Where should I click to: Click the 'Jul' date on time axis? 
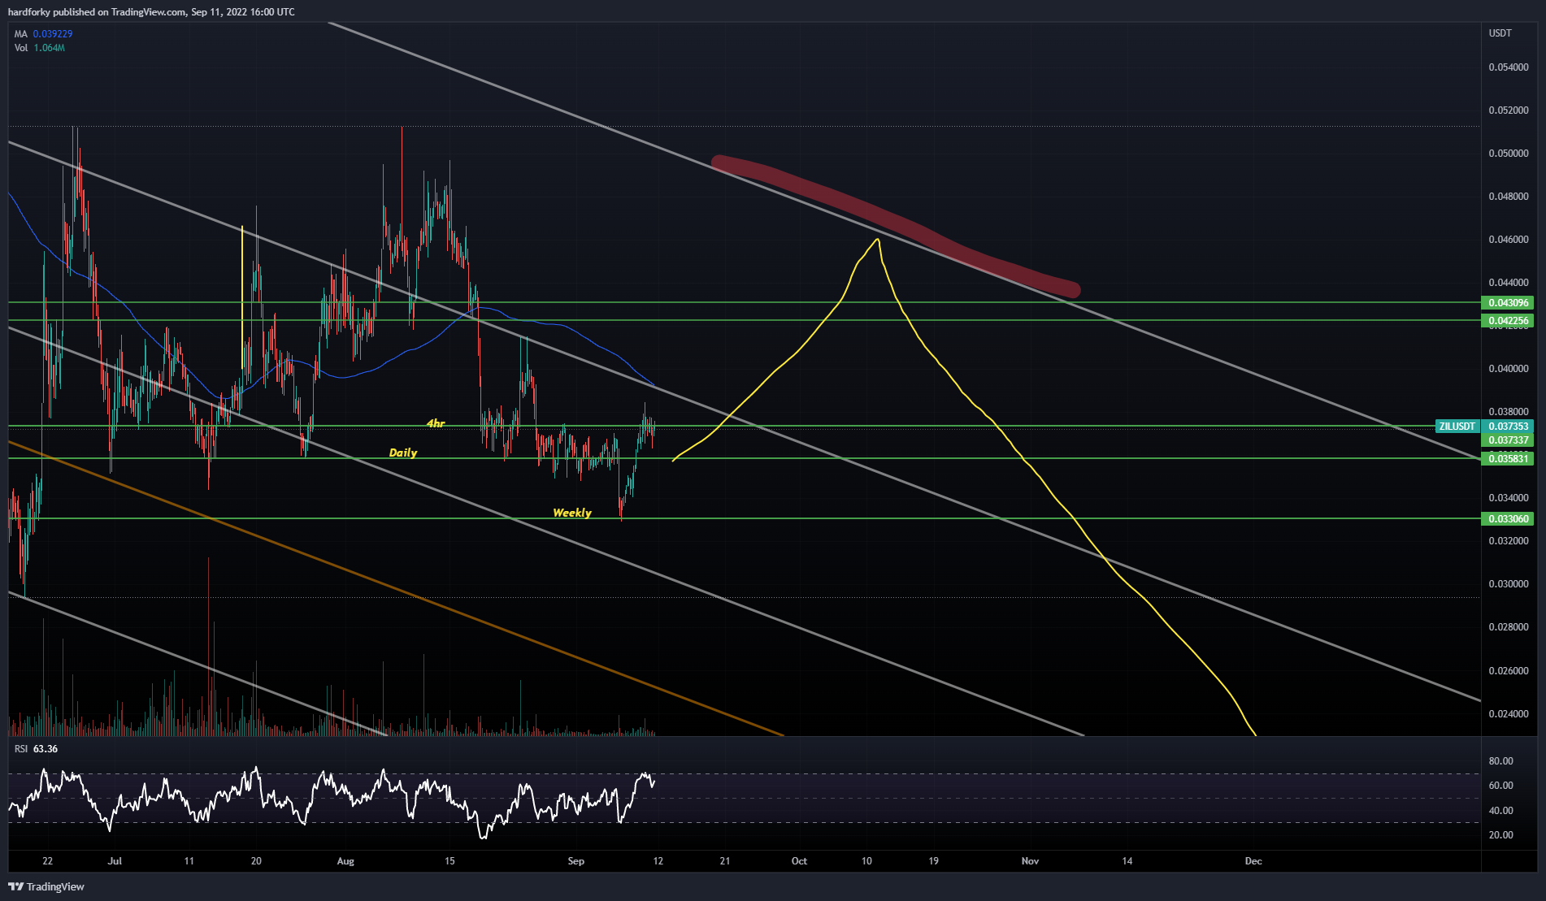coord(115,861)
